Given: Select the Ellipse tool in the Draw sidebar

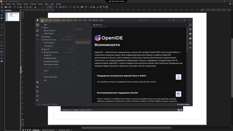Looking at the screenshot, I should (x=2, y=28).
